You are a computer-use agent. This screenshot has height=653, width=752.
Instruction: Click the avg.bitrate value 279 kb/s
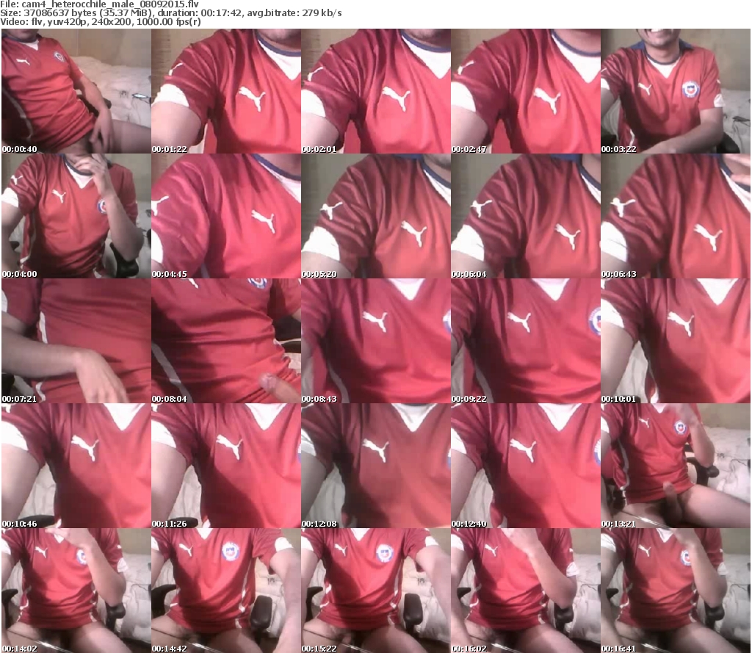(x=322, y=13)
